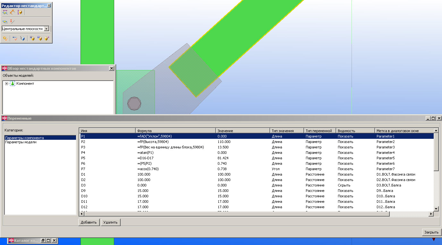The width and height of the screenshot is (442, 245).
Task: Expand the Компонент tree node
Action: [x=6, y=84]
